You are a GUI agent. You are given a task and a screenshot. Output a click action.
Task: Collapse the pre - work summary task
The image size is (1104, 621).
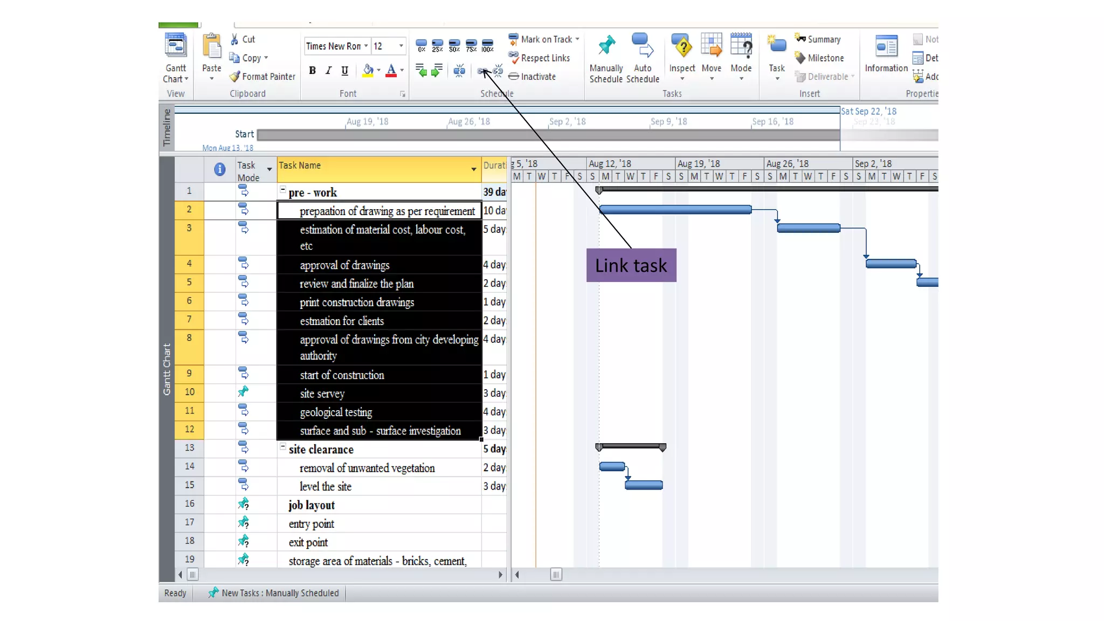click(x=282, y=190)
